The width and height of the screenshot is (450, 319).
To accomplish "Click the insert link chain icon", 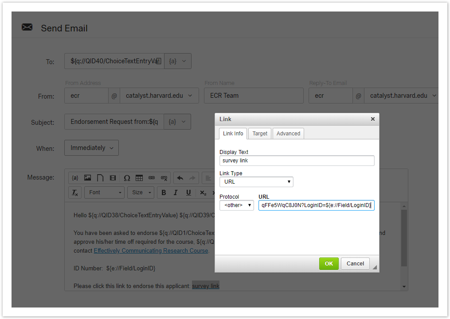I will click(152, 178).
